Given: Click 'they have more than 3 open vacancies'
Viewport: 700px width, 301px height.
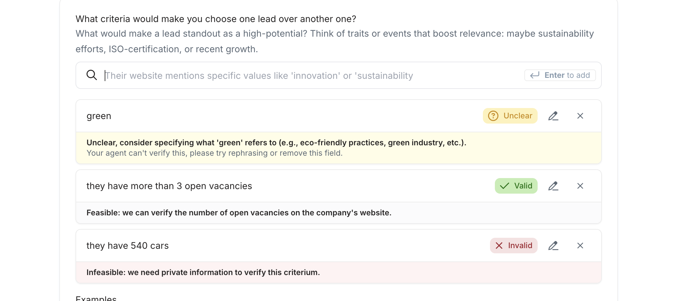Looking at the screenshot, I should coord(169,186).
